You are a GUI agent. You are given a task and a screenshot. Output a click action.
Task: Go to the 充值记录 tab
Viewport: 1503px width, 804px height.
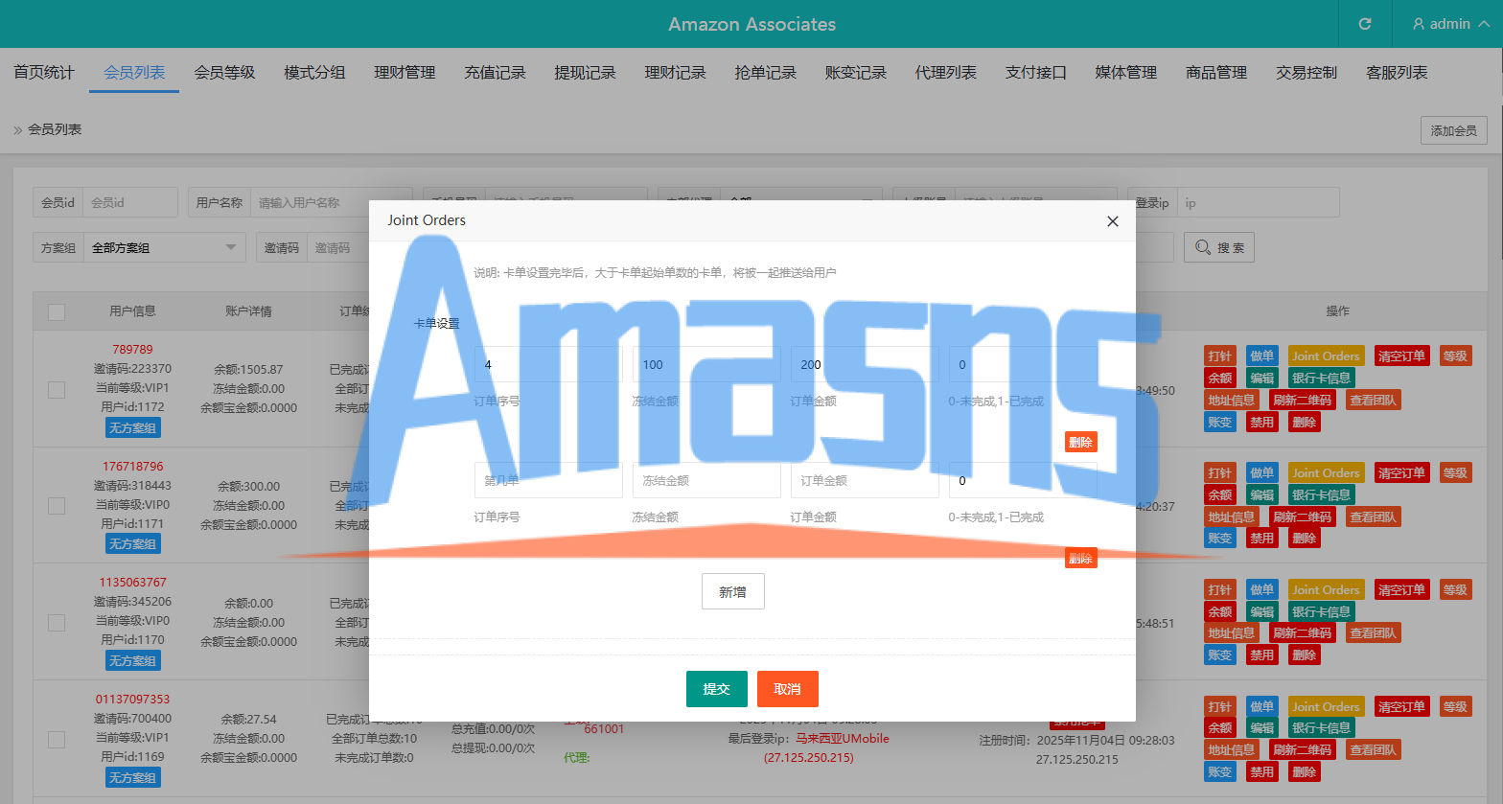[x=495, y=73]
